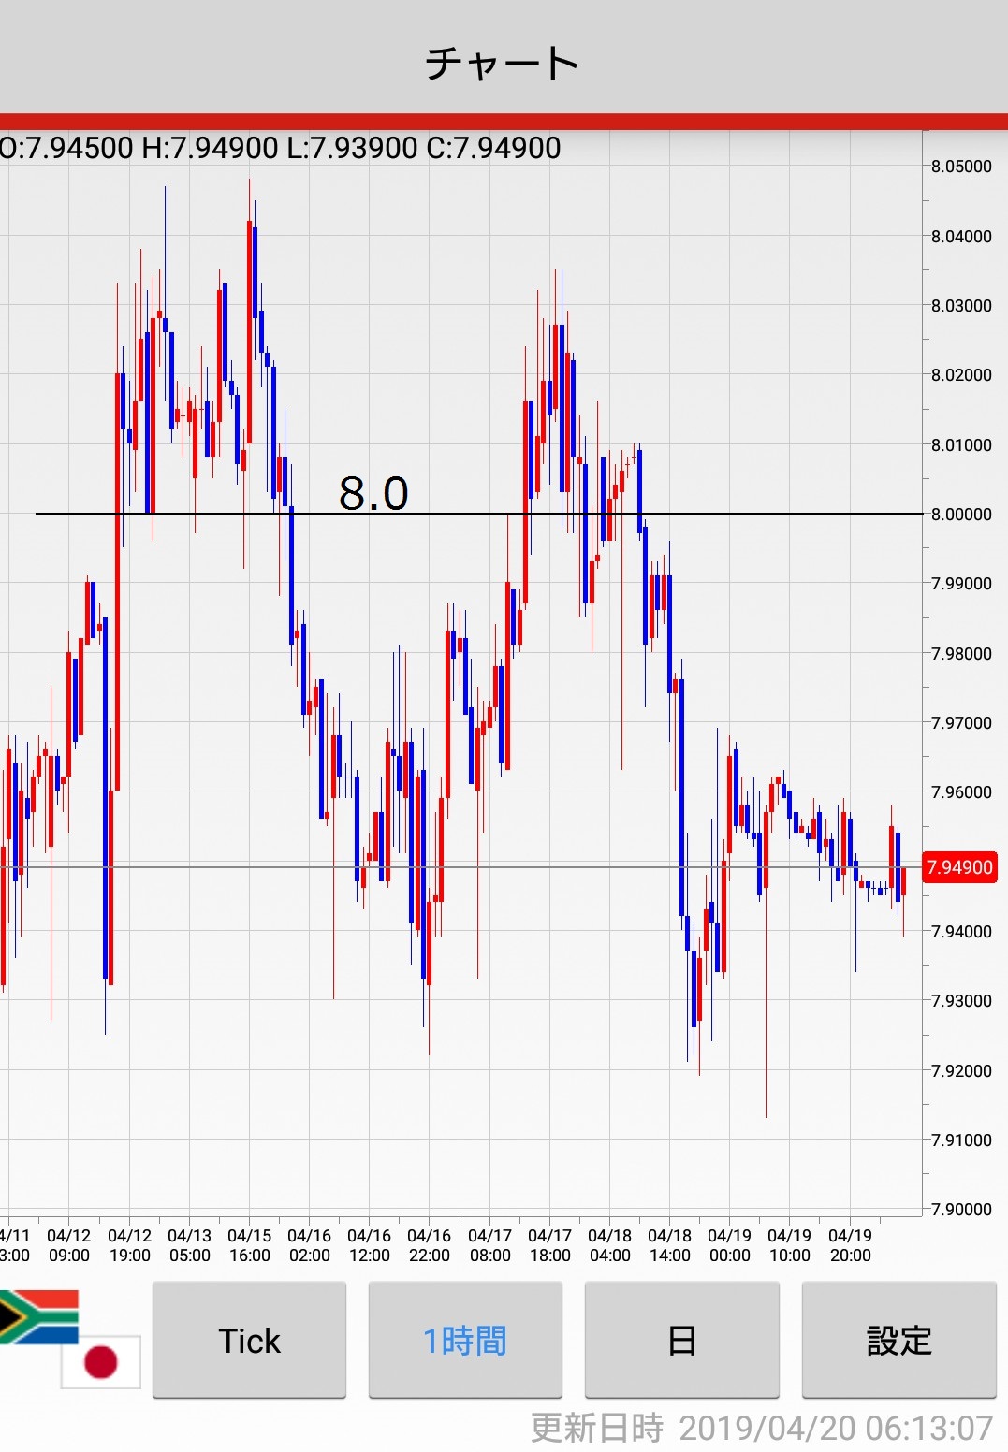Tap the OHLC values readout line
The image size is (1008, 1452).
pos(281,148)
